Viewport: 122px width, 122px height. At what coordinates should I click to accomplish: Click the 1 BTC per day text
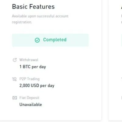coord(33,67)
